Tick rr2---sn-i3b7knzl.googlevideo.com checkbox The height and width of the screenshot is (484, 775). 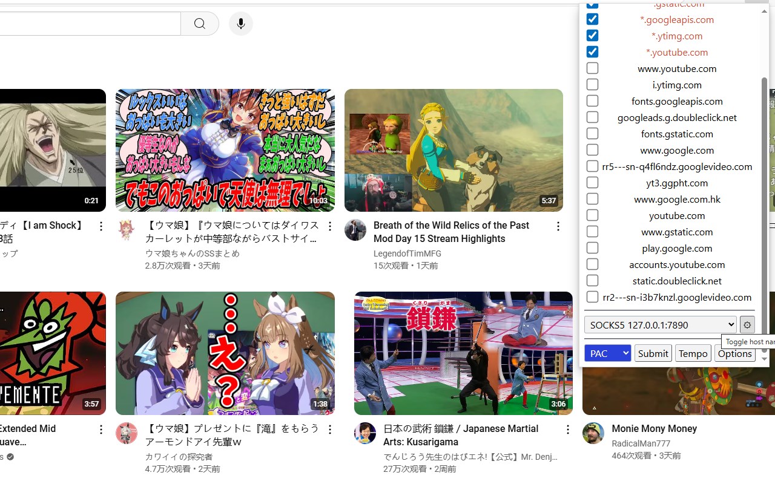[x=592, y=297]
